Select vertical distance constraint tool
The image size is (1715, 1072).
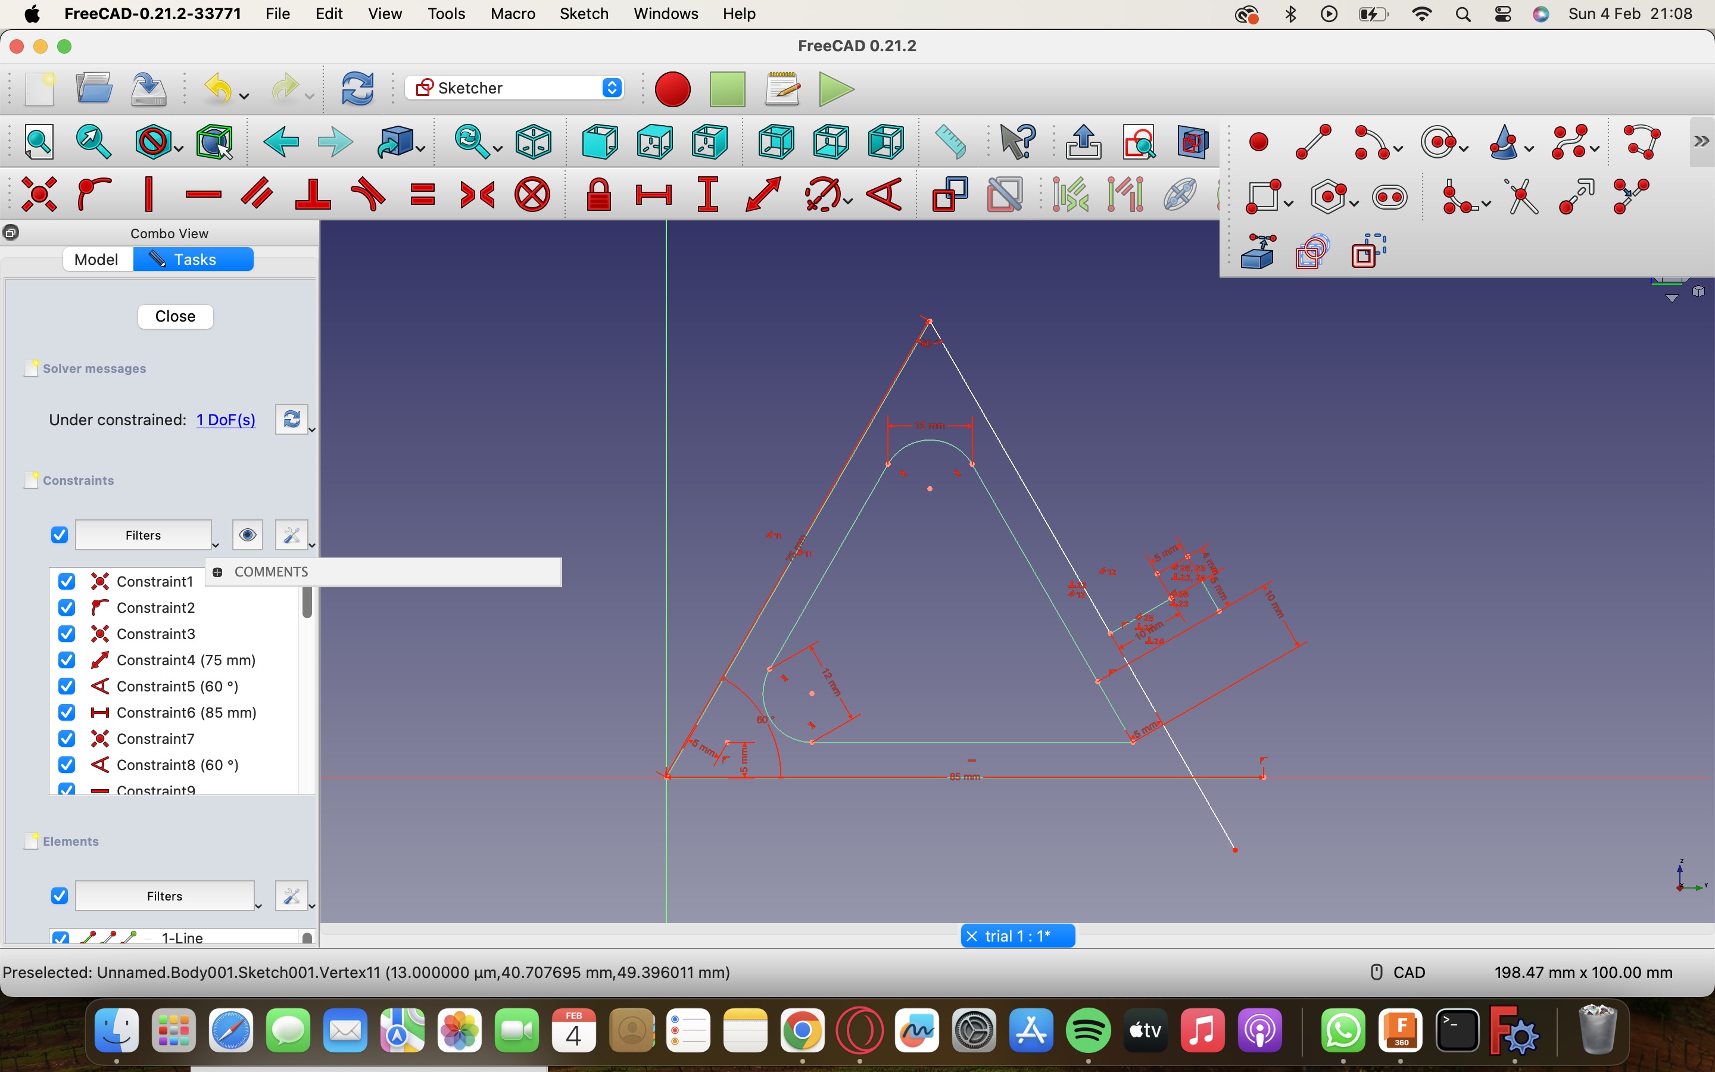(708, 194)
